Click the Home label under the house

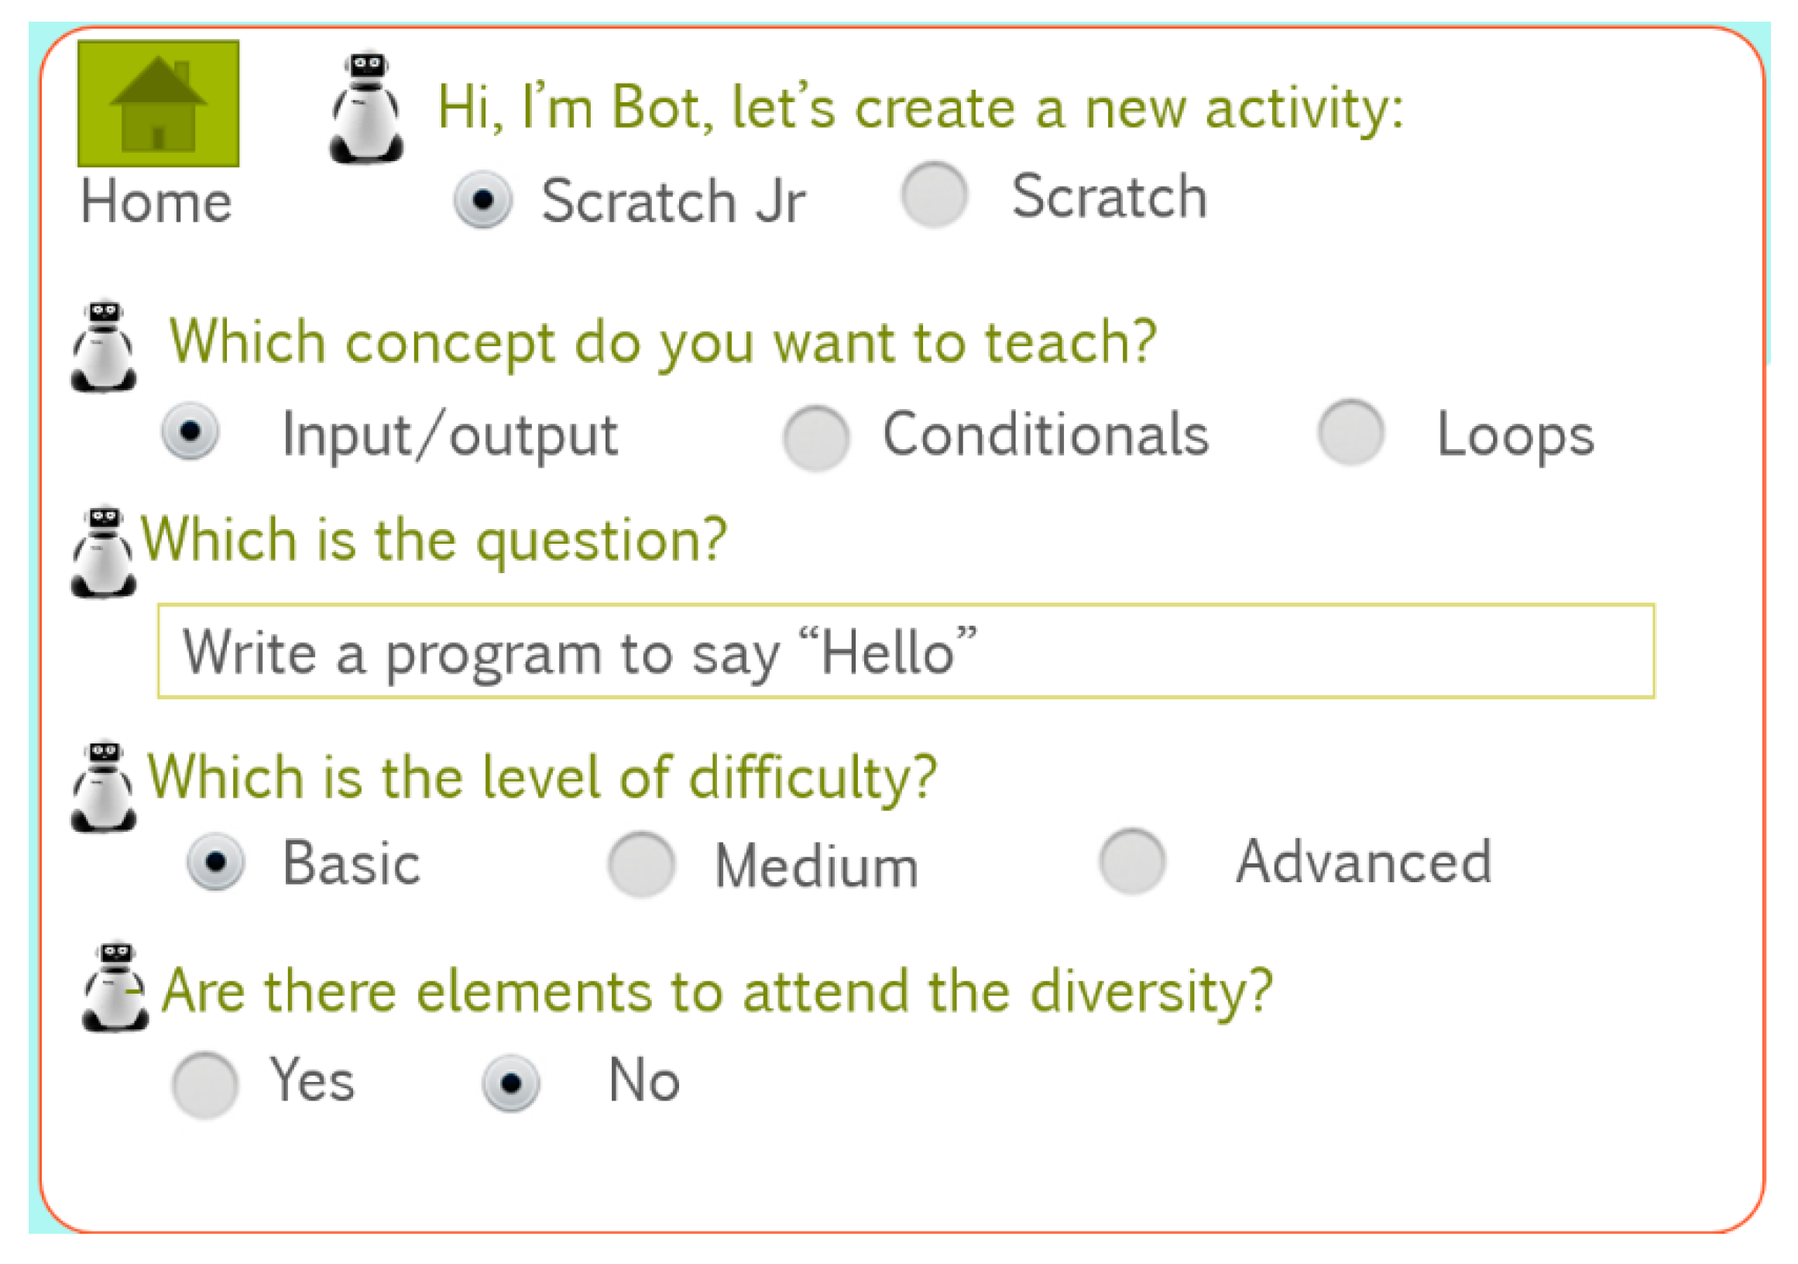[156, 202]
